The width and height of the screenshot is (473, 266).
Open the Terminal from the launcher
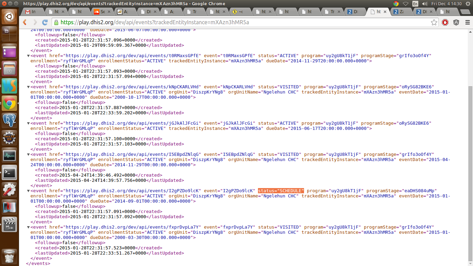pyautogui.click(x=9, y=172)
